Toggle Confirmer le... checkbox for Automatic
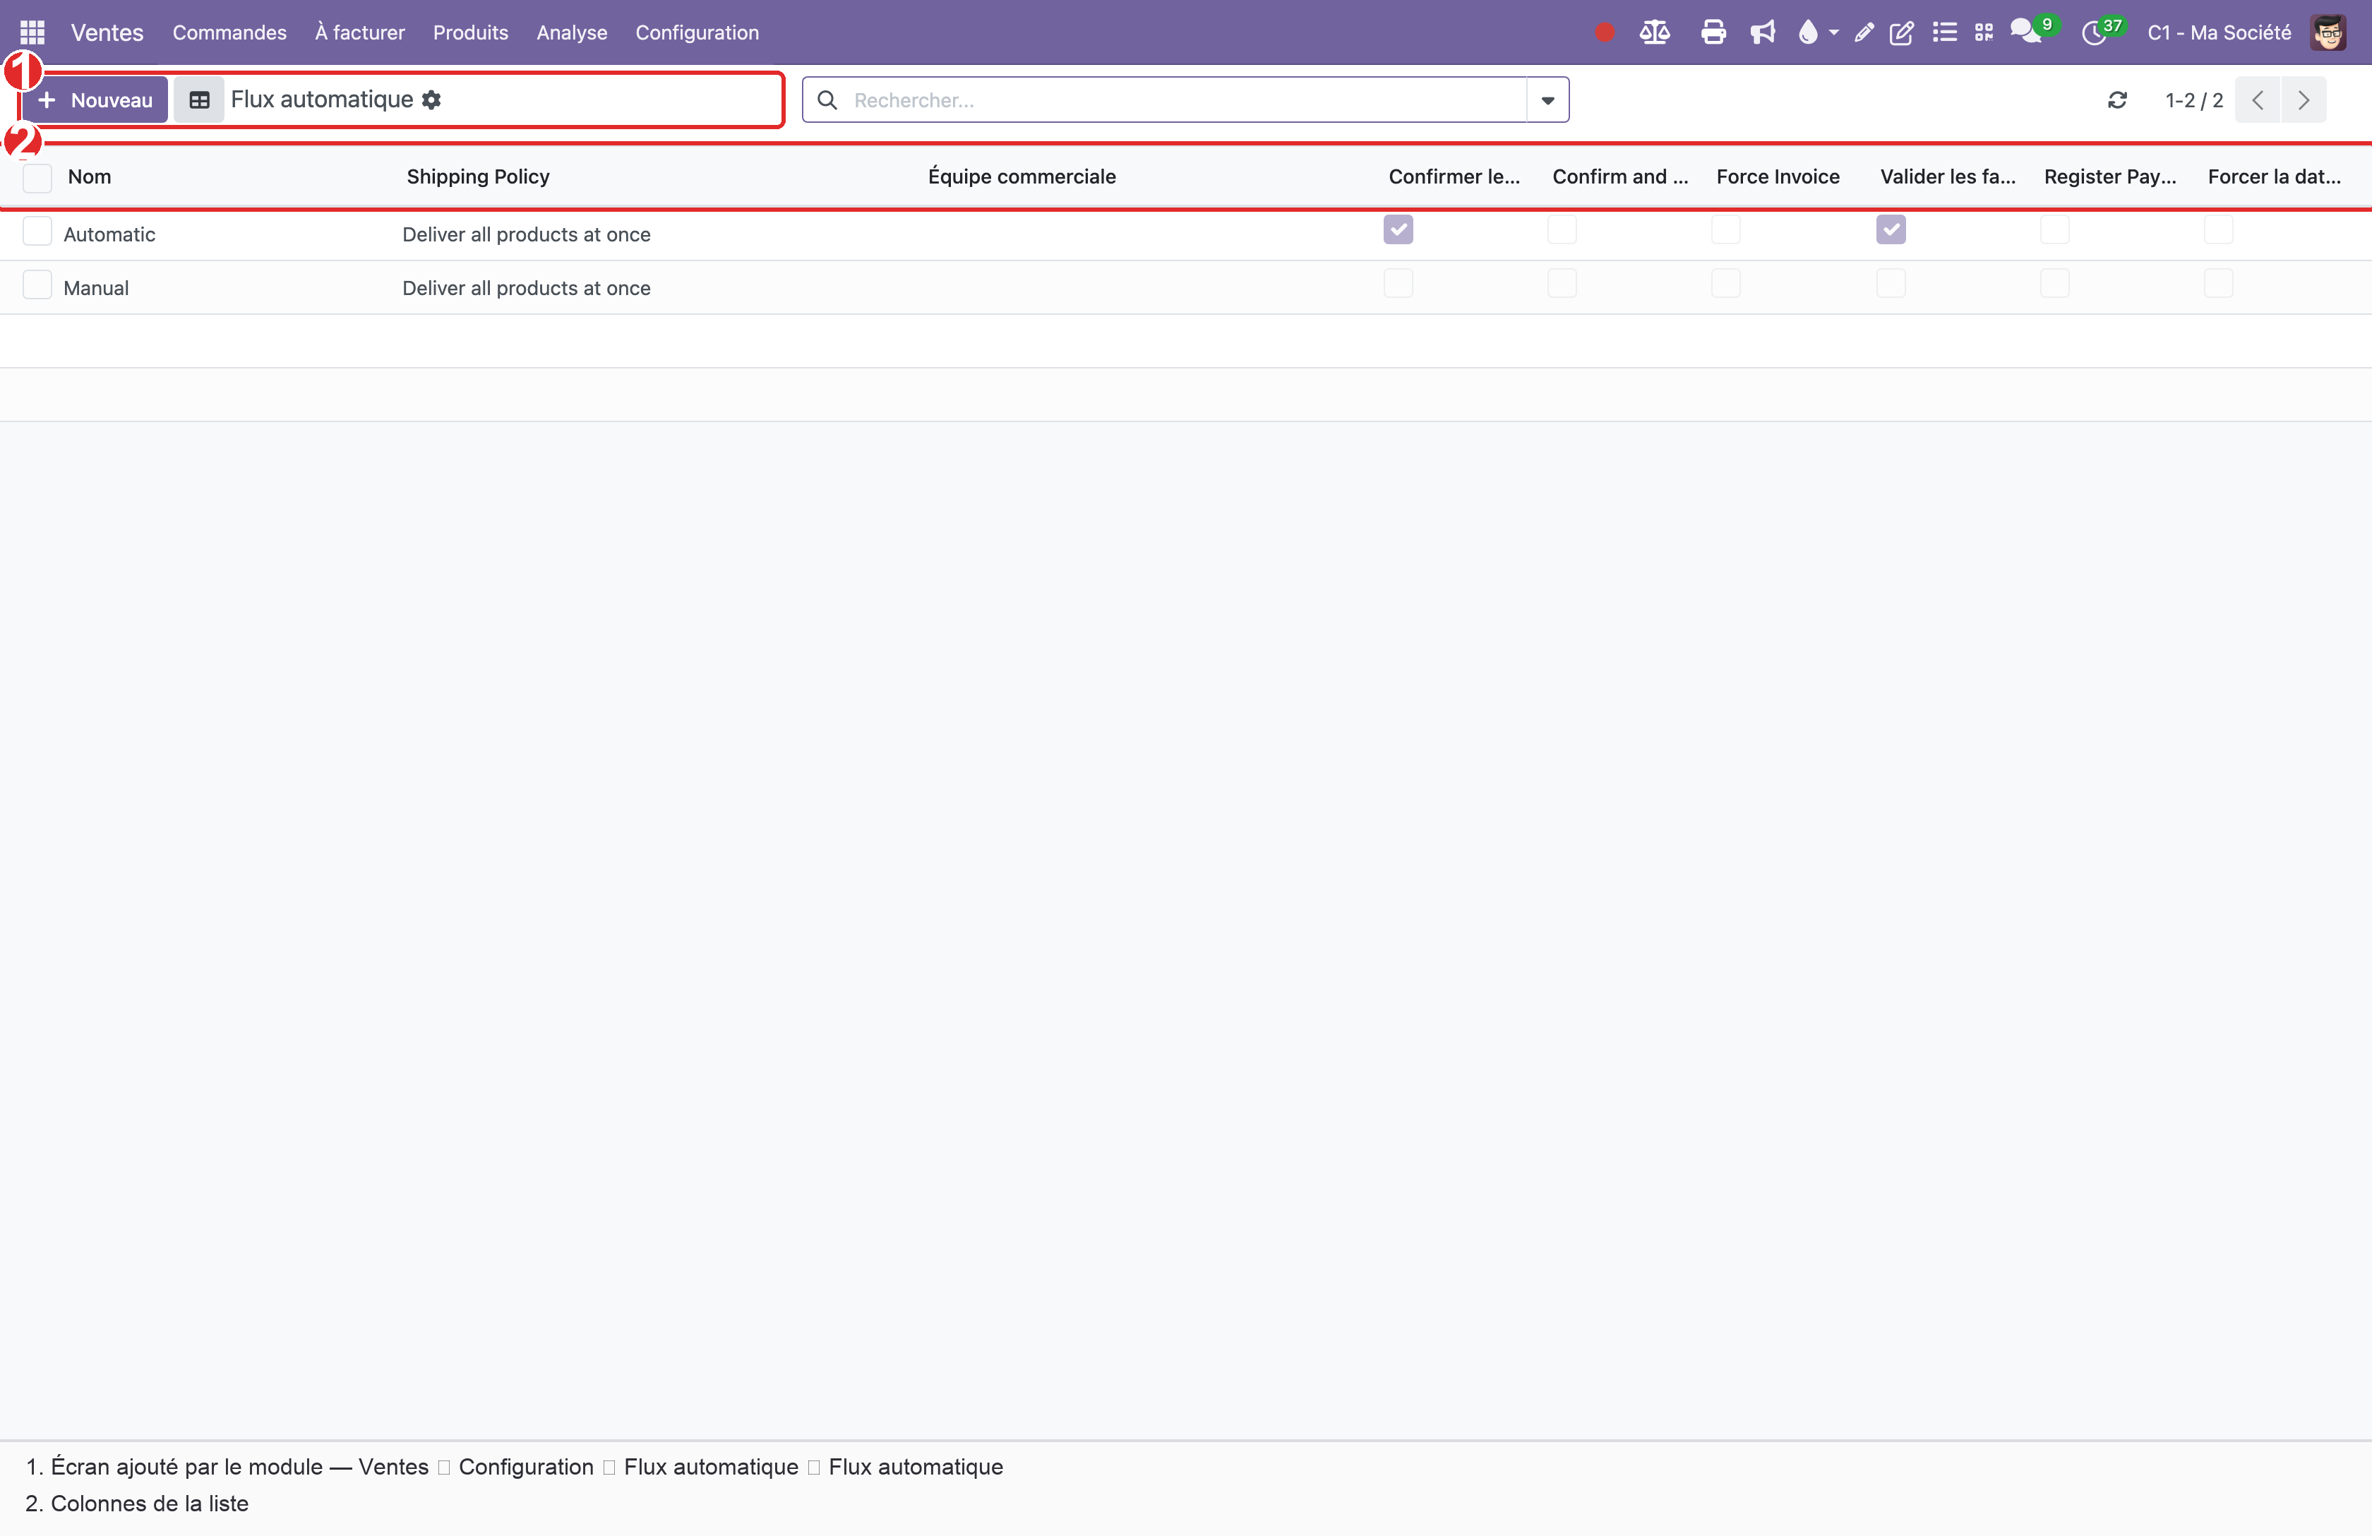Viewport: 2372px width, 1536px height. pos(1398,230)
